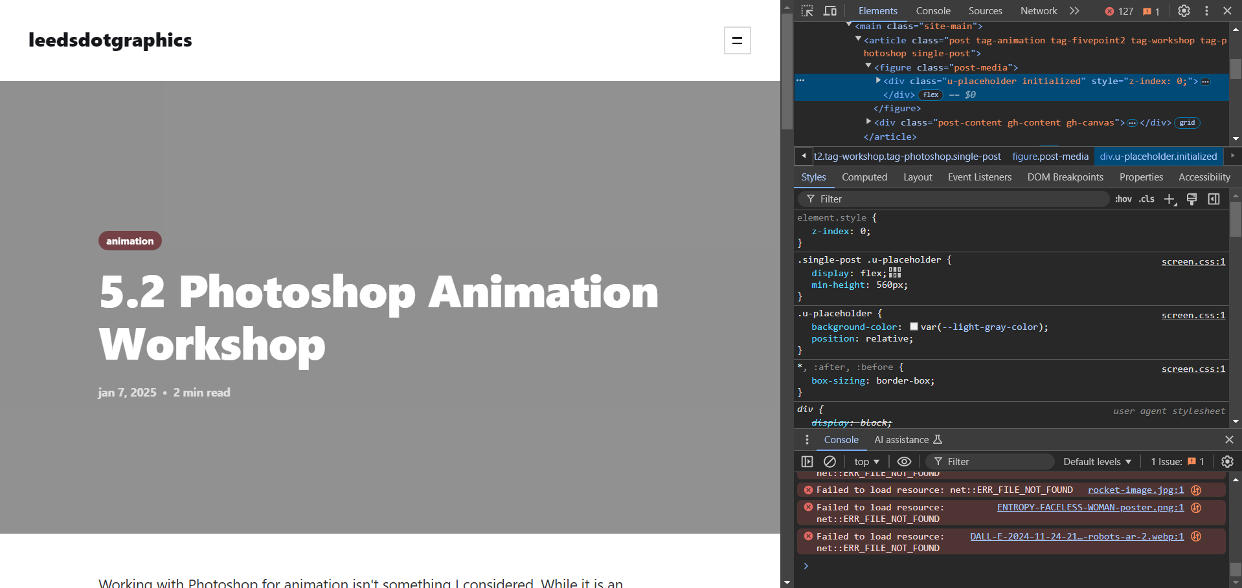Click the animation tag pill

130,241
